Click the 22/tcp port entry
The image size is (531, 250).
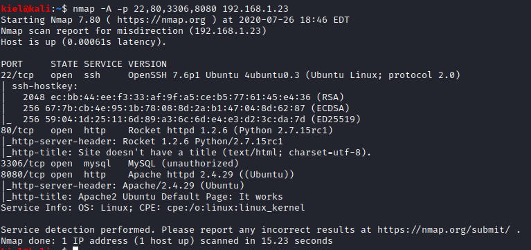[17, 75]
